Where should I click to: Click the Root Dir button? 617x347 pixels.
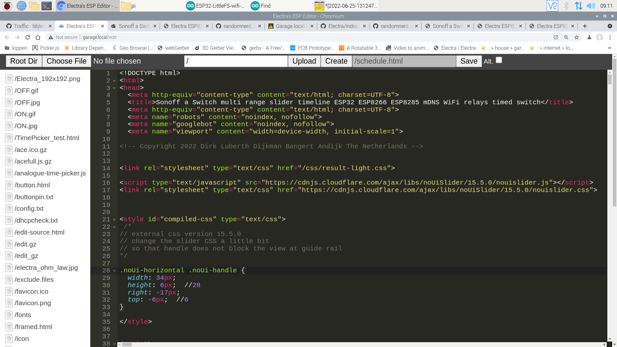[x=24, y=61]
